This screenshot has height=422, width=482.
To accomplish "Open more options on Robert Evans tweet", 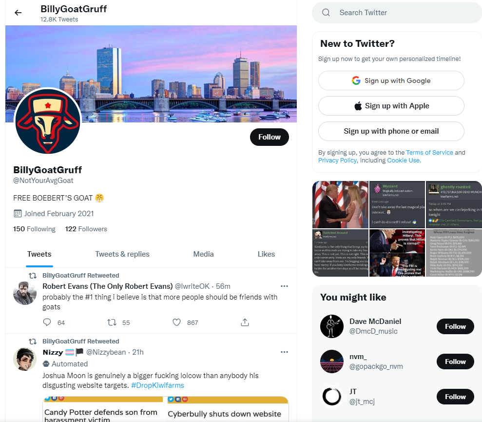I will pos(284,286).
